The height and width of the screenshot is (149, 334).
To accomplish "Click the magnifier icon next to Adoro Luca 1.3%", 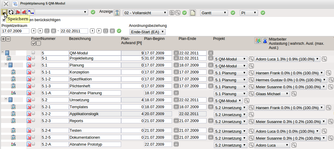I will [x=324, y=59].
